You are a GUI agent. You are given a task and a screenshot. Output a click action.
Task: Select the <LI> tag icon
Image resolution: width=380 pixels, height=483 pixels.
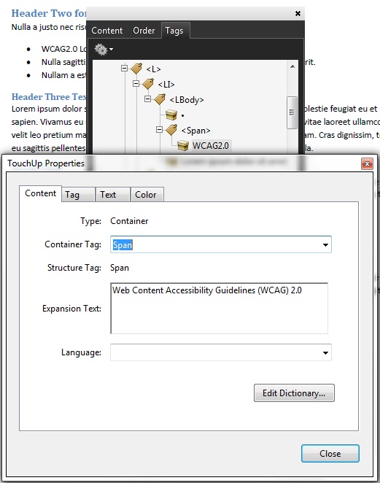click(148, 84)
